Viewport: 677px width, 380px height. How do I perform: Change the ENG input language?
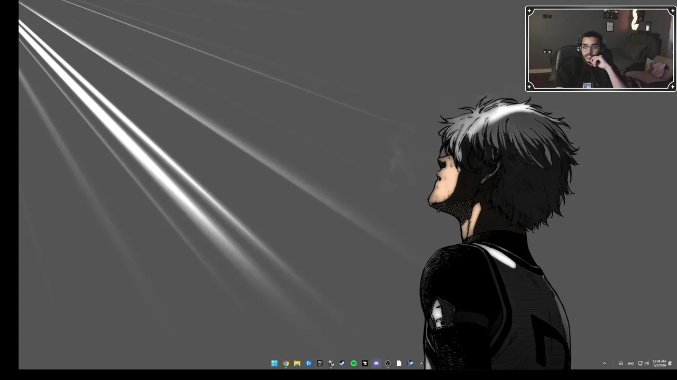[x=630, y=363]
